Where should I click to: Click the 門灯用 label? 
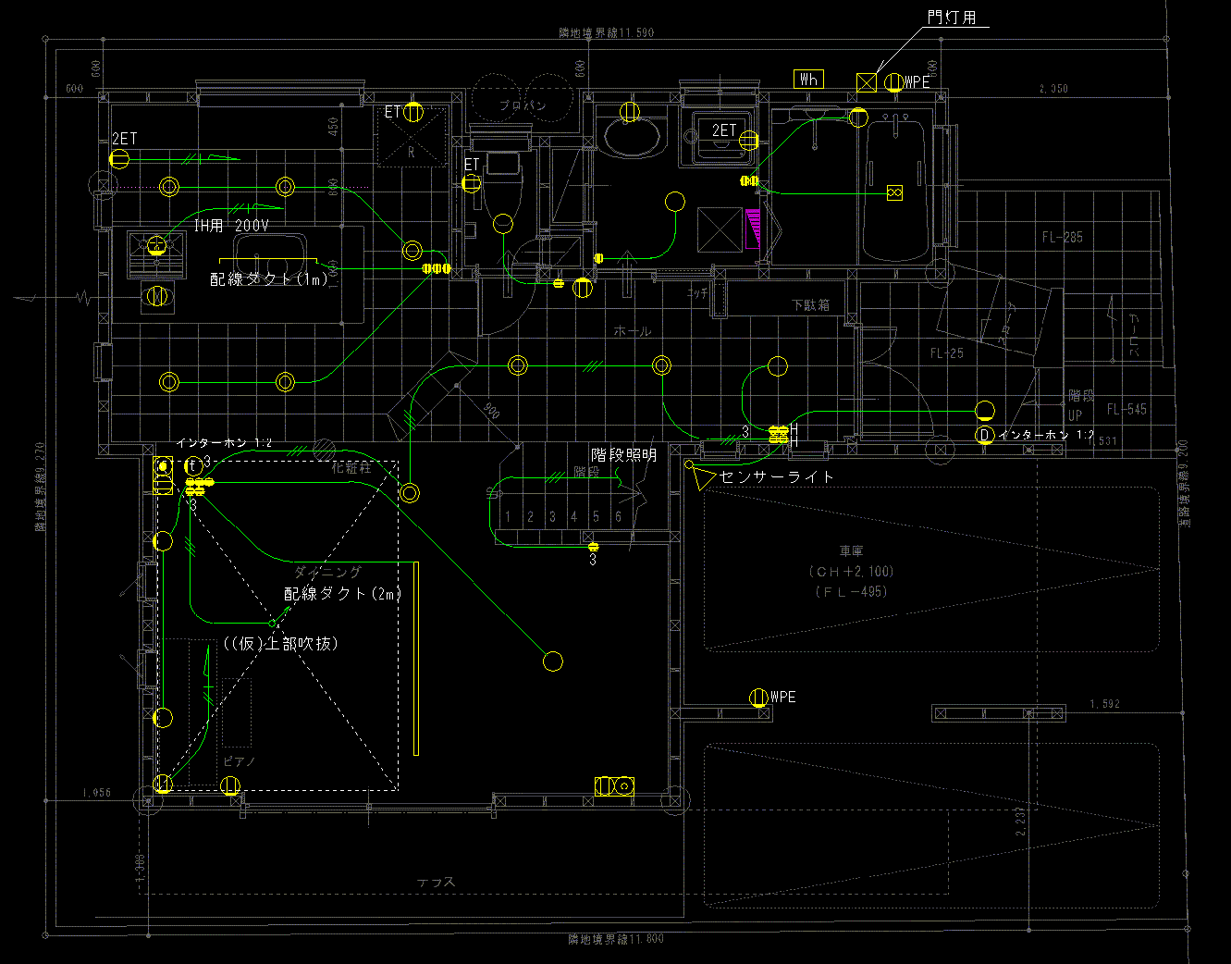point(952,18)
